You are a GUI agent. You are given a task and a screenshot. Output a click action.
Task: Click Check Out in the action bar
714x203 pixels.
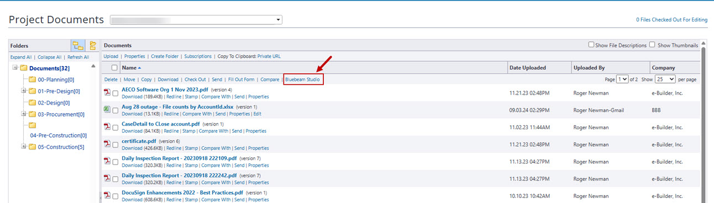195,80
